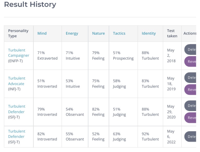Click the Identity column header
Image resolution: width=200 pixels, height=152 pixels.
pyautogui.click(x=149, y=34)
